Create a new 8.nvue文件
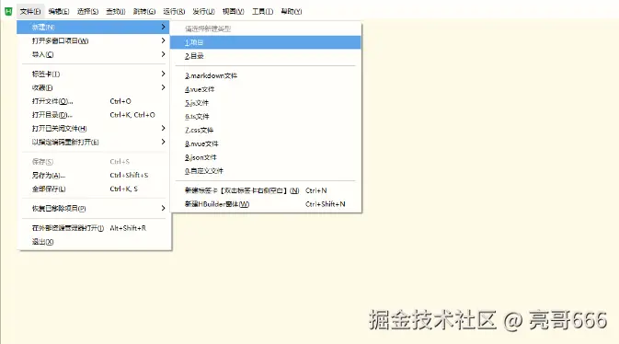 coord(265,143)
